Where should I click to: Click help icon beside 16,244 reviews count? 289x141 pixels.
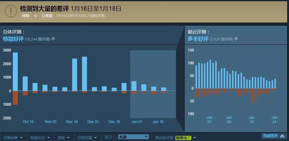pos(53,39)
